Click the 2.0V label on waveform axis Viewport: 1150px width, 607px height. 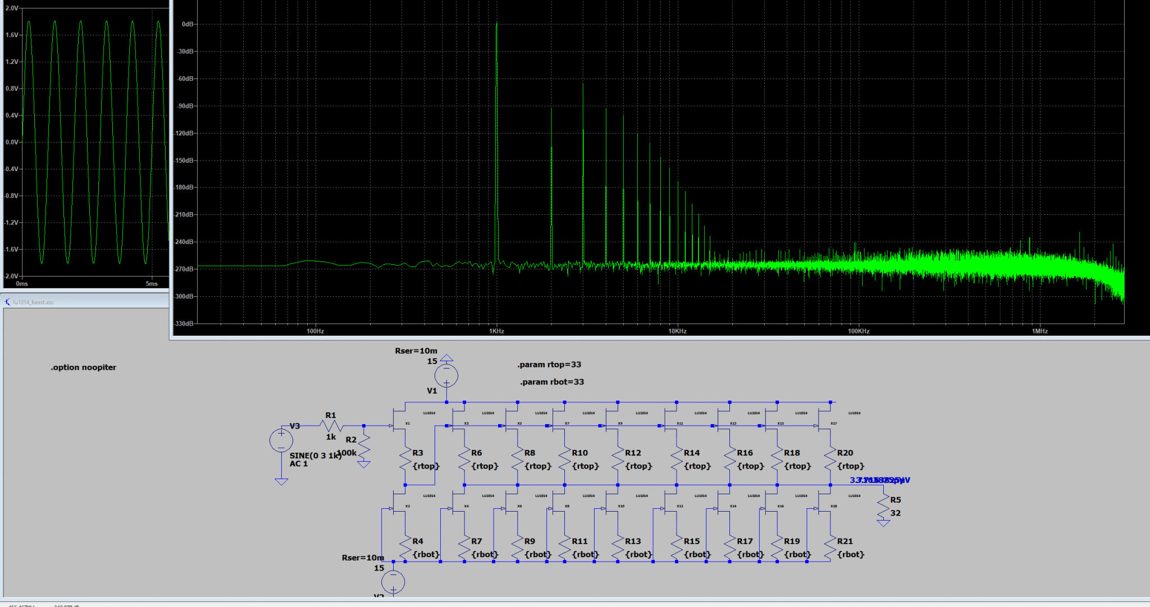point(12,8)
